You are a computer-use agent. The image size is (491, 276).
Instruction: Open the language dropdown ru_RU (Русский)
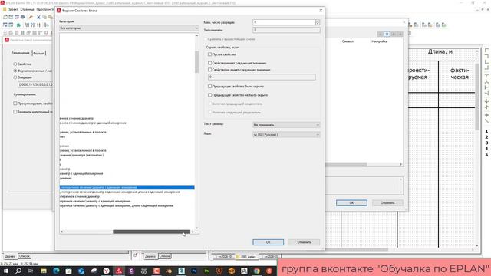(x=286, y=135)
